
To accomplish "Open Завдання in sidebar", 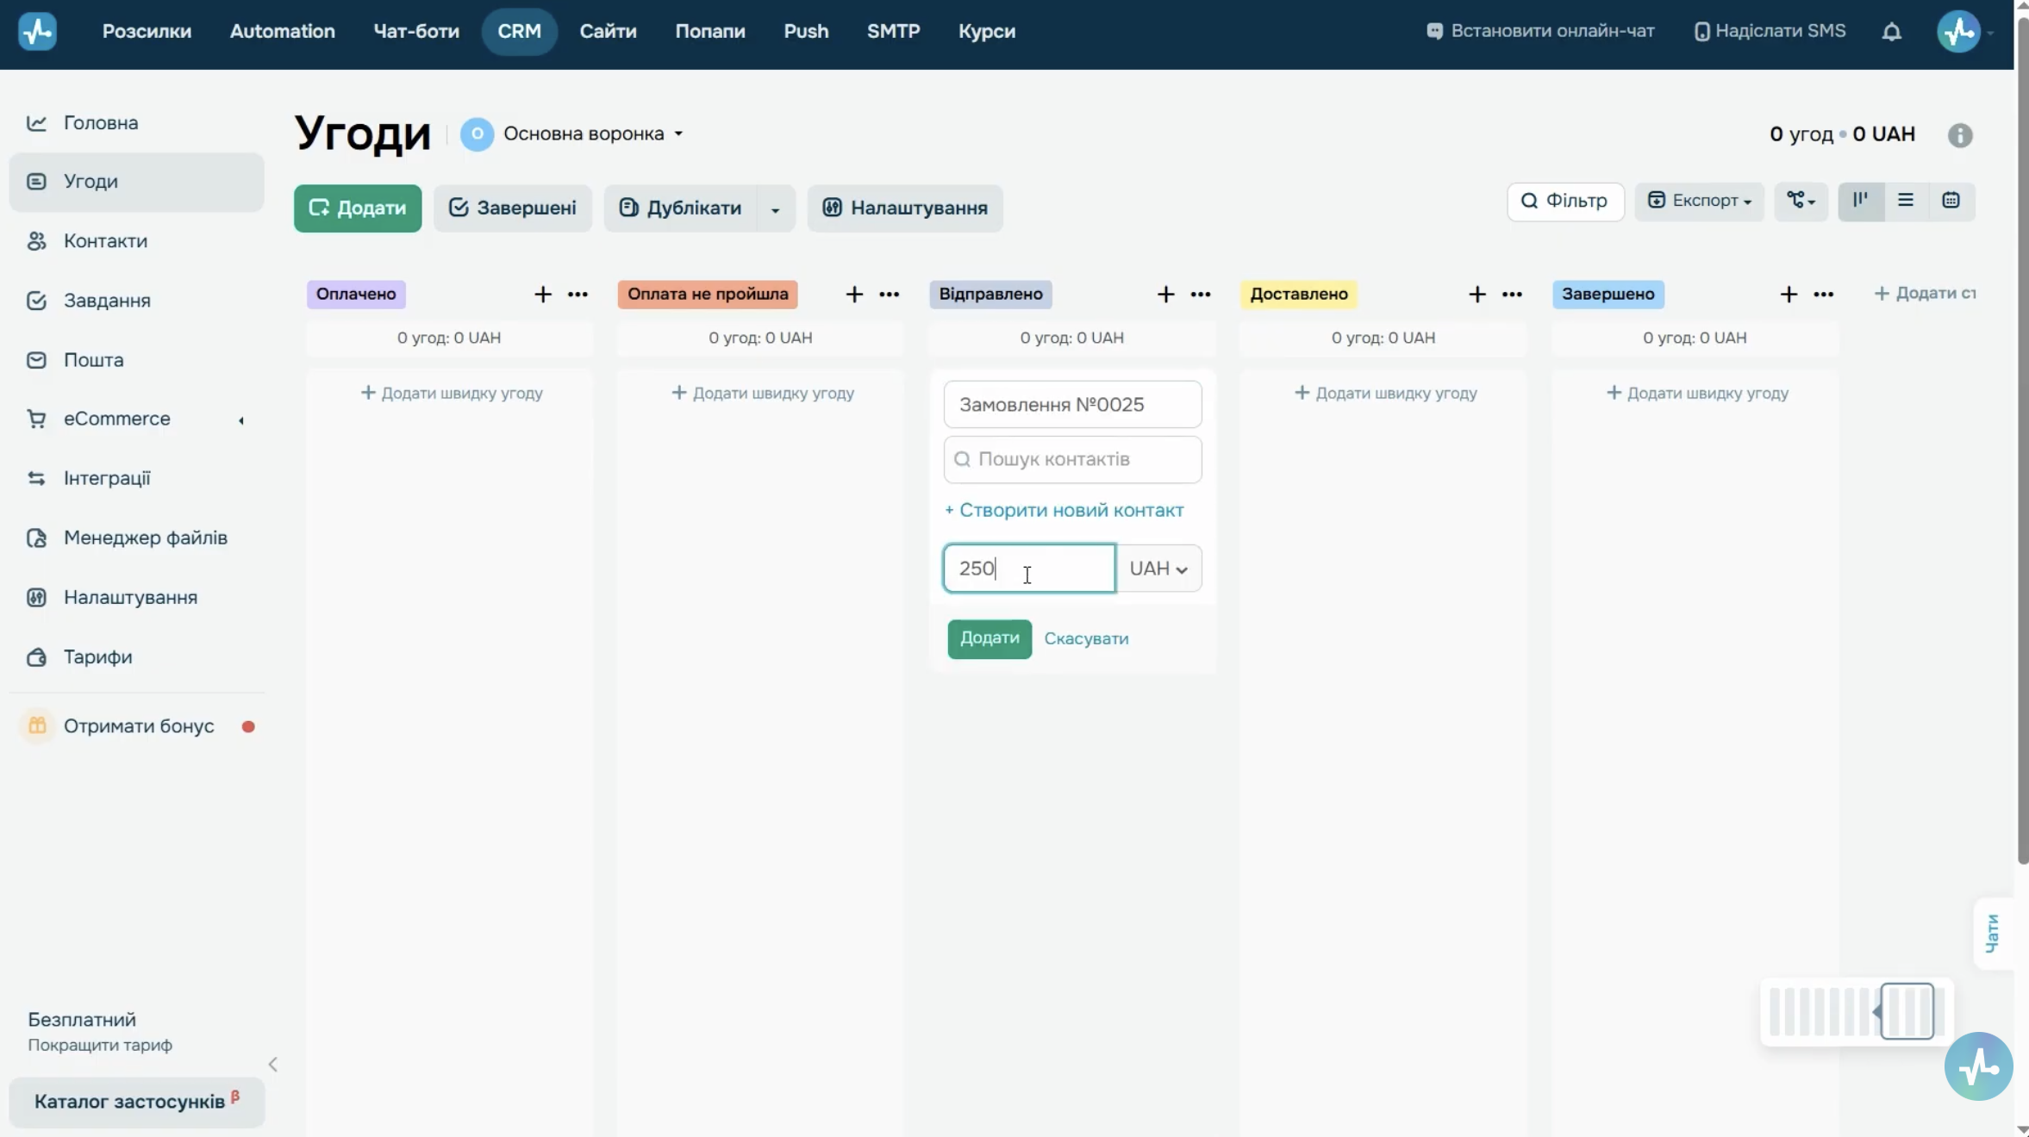I will click(136, 301).
